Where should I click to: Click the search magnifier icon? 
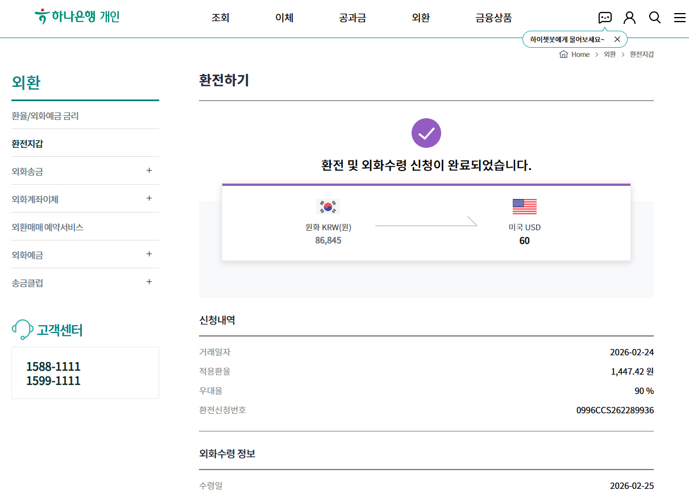point(655,18)
